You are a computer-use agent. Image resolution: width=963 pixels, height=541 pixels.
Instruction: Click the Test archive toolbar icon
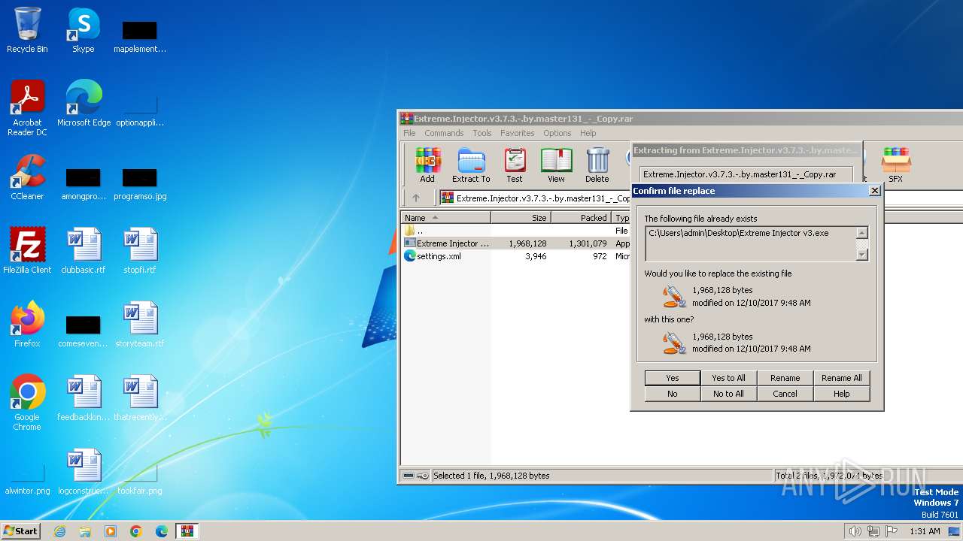tap(515, 165)
